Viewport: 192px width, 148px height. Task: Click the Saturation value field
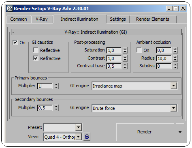tap(114, 50)
